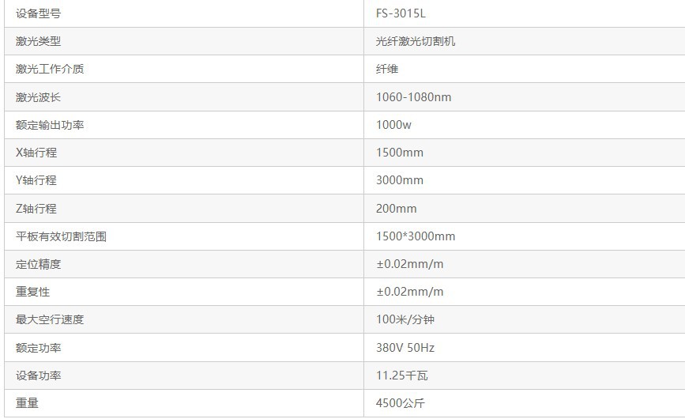Screen dimensions: 685x419
Task: Click the FS-3015L model value
Action: [402, 13]
